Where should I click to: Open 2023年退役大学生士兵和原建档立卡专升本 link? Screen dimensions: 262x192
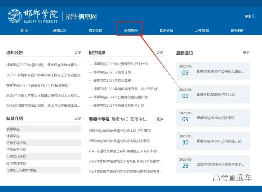pos(124,151)
